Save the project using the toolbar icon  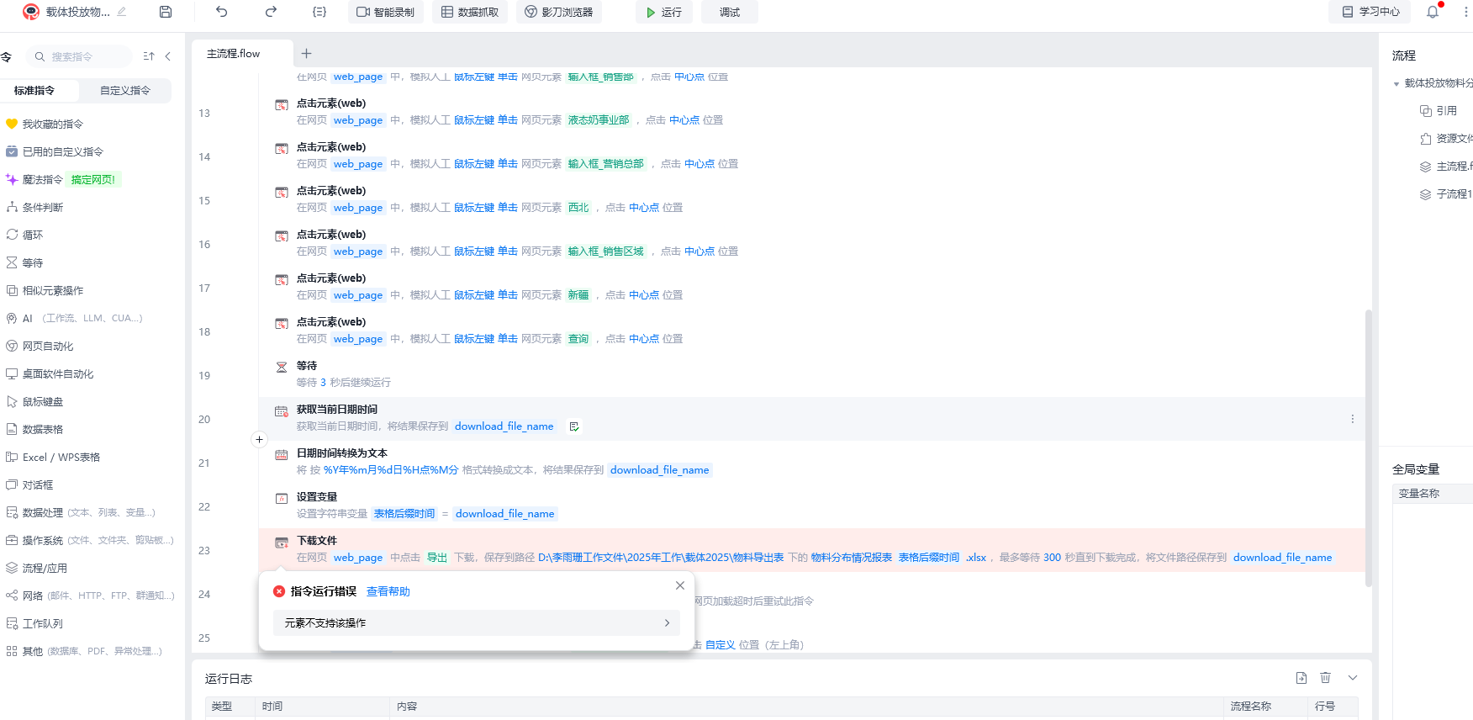coord(166,12)
